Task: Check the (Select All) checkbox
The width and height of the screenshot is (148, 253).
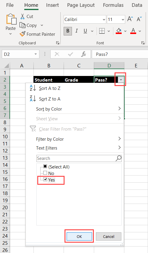Action: (x=45, y=166)
